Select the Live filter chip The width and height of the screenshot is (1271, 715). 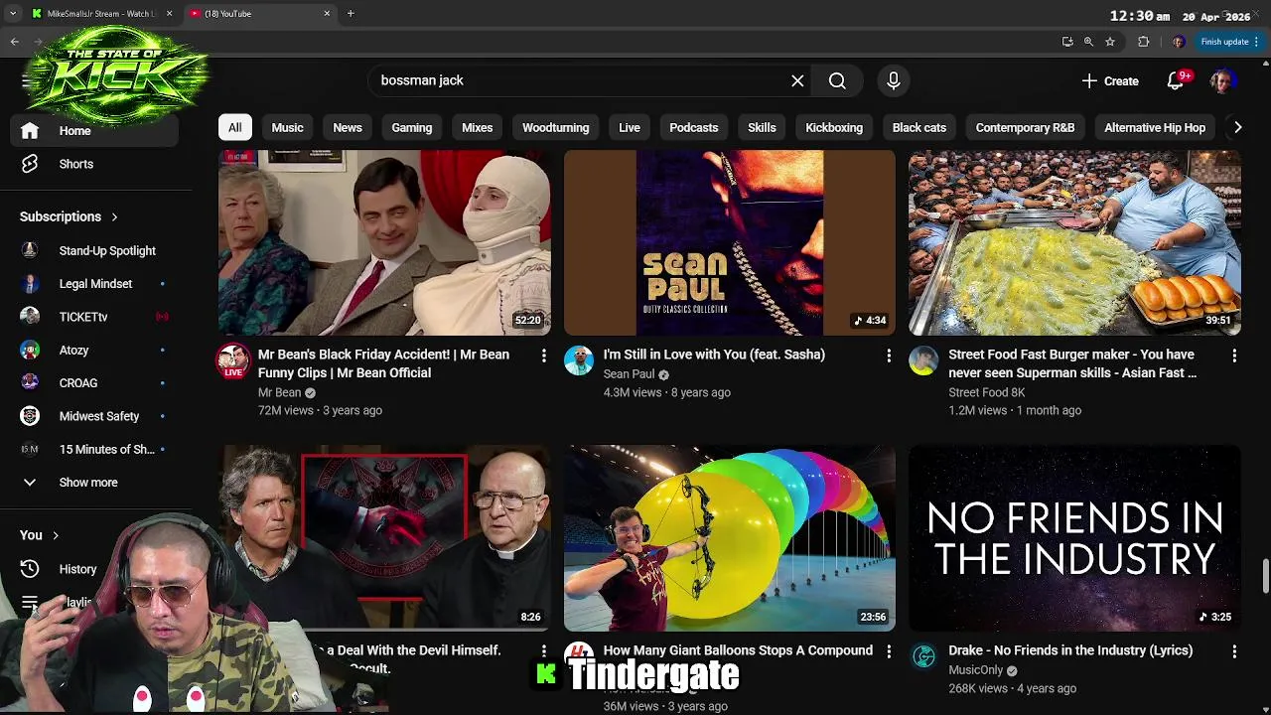[630, 127]
